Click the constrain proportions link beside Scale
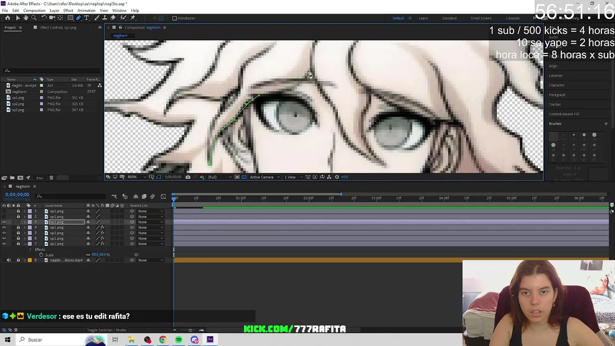Viewport: 615px width, 346px height. point(88,255)
